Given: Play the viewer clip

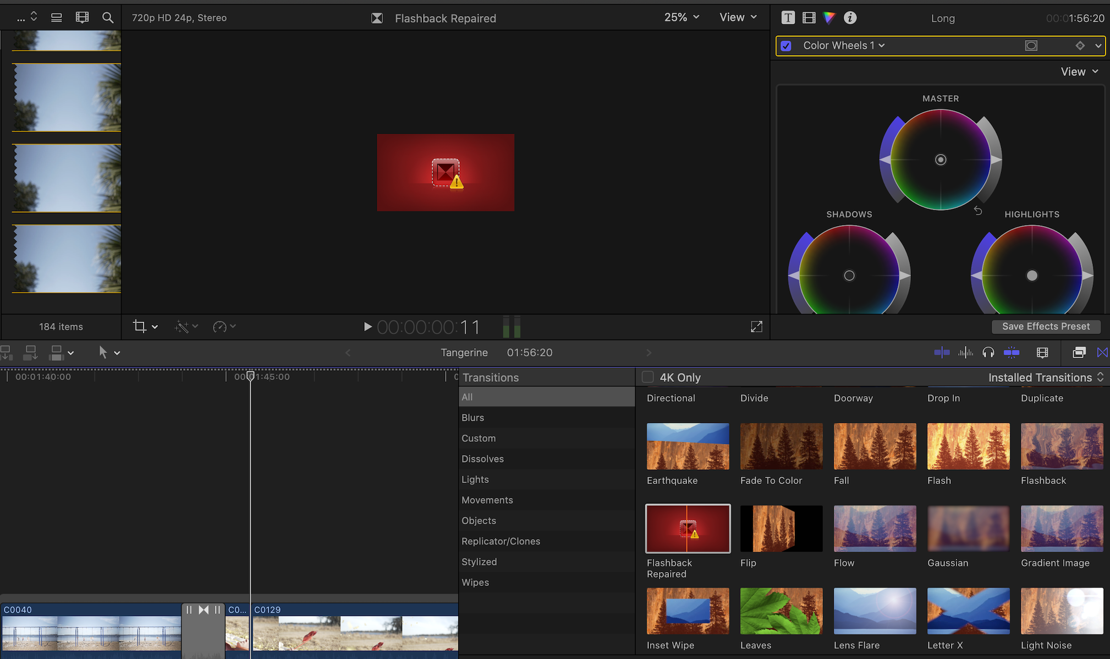Looking at the screenshot, I should pos(367,327).
